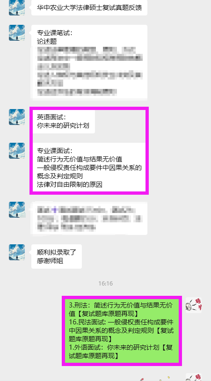Click the line 简述行为无价值与结果无价值 in white bubble
This screenshot has height=381, width=211.
(x=80, y=160)
